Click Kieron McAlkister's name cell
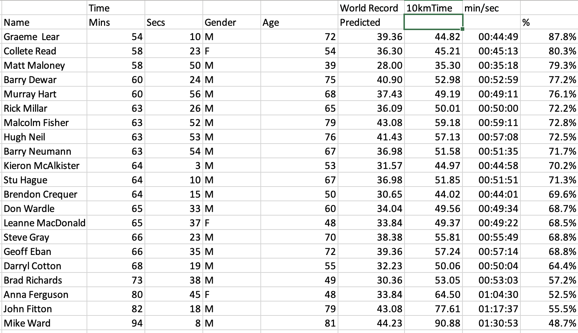This screenshot has height=333, width=578. [44, 165]
